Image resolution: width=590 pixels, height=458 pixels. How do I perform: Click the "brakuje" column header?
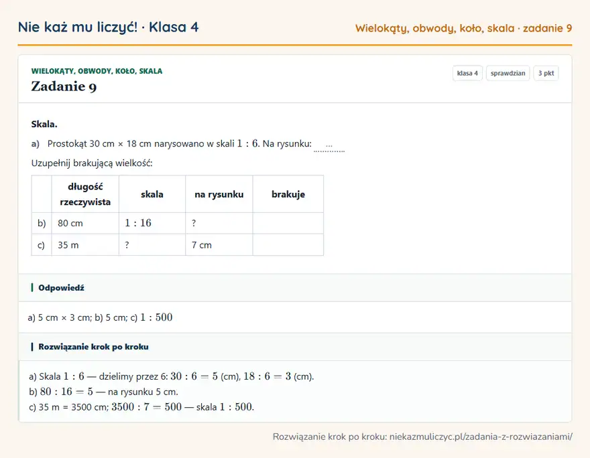(288, 194)
